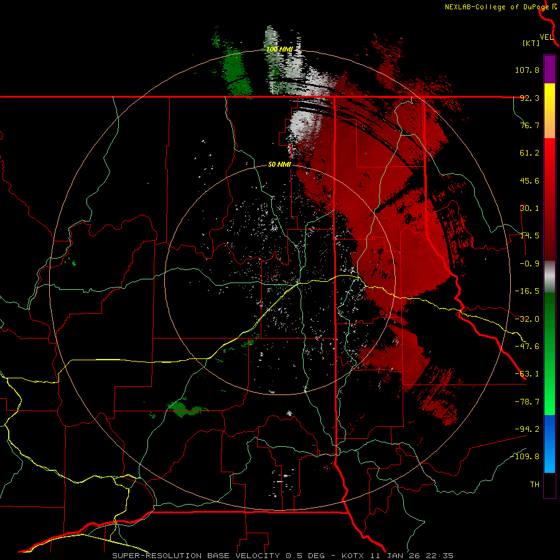Click the -78.7 velocity scale value
The height and width of the screenshot is (560, 560).
click(527, 402)
